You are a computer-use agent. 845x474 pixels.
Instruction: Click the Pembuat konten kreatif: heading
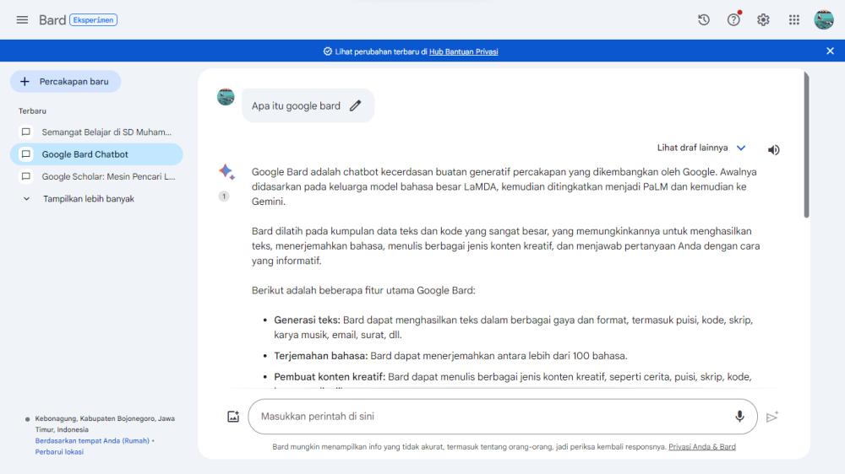coord(330,377)
